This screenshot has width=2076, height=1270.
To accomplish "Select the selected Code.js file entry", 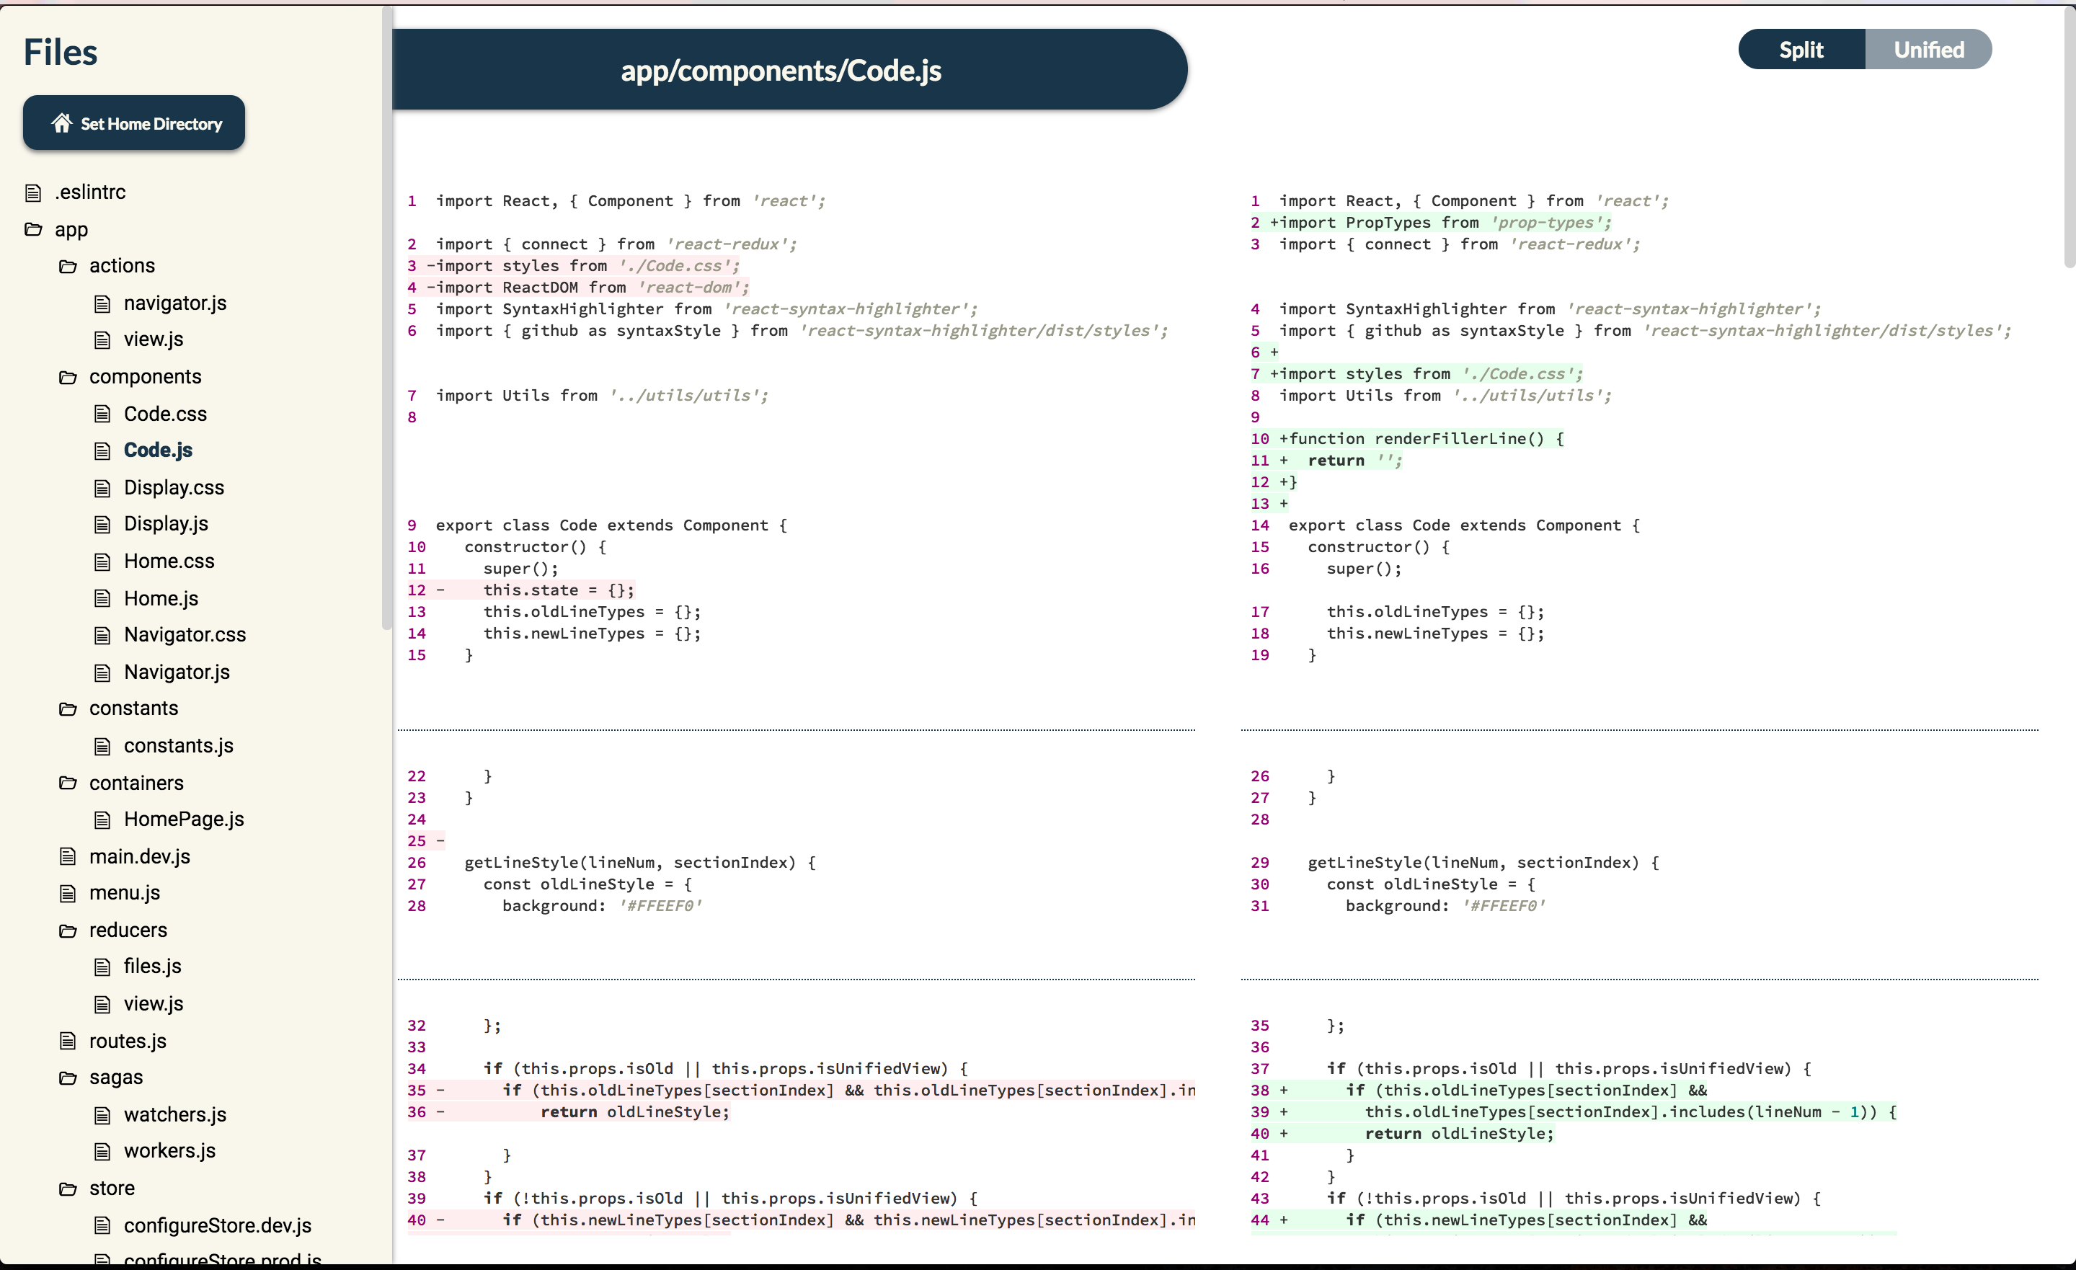I will coord(158,450).
